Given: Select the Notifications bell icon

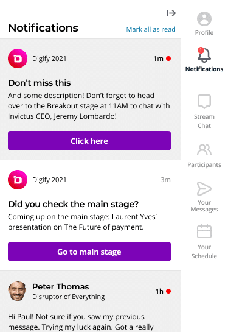Looking at the screenshot, I should tap(204, 55).
